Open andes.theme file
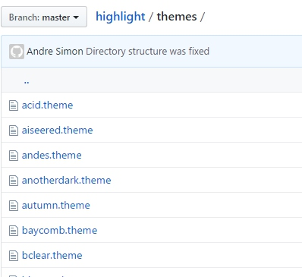 (x=52, y=155)
